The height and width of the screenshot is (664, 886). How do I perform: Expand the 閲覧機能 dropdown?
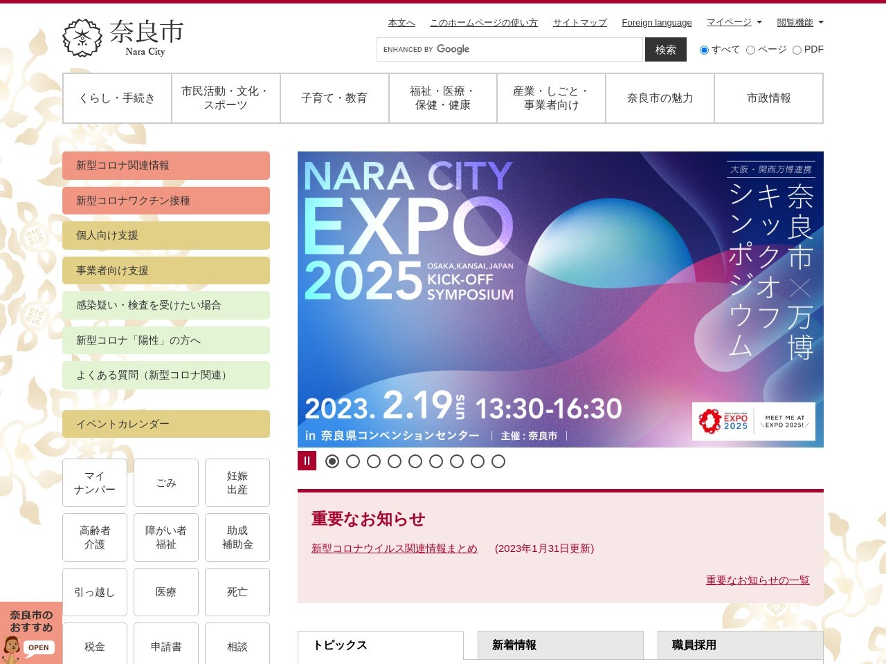pyautogui.click(x=800, y=22)
